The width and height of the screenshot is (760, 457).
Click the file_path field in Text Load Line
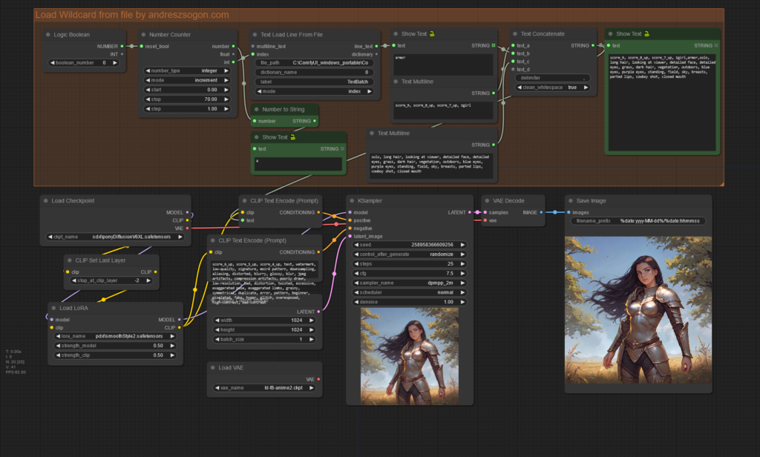click(x=315, y=63)
